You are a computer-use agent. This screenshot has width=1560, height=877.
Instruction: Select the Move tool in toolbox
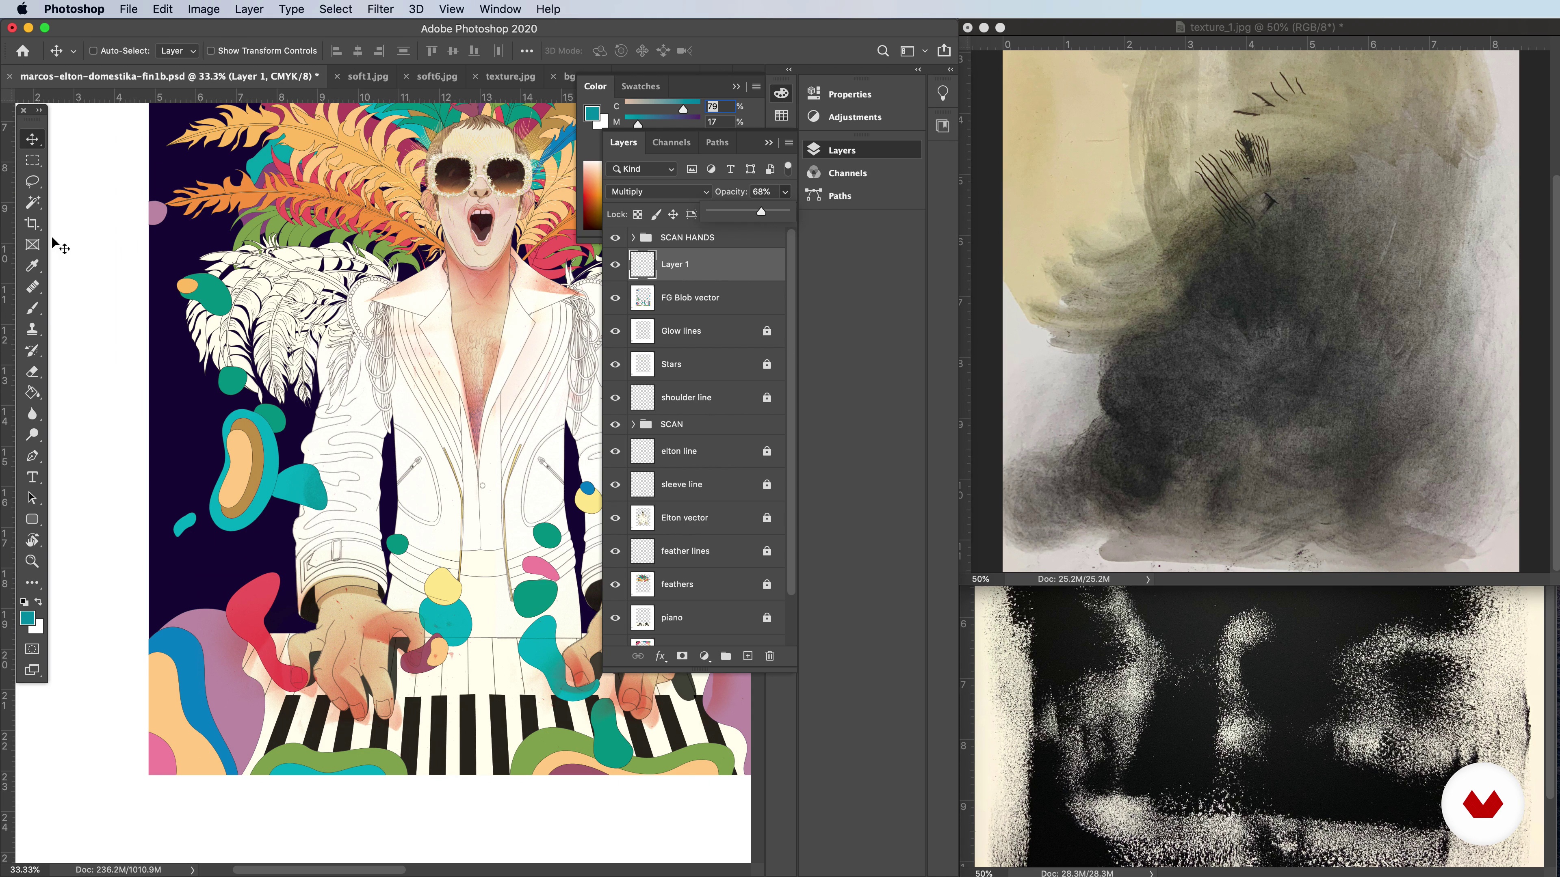(x=32, y=139)
